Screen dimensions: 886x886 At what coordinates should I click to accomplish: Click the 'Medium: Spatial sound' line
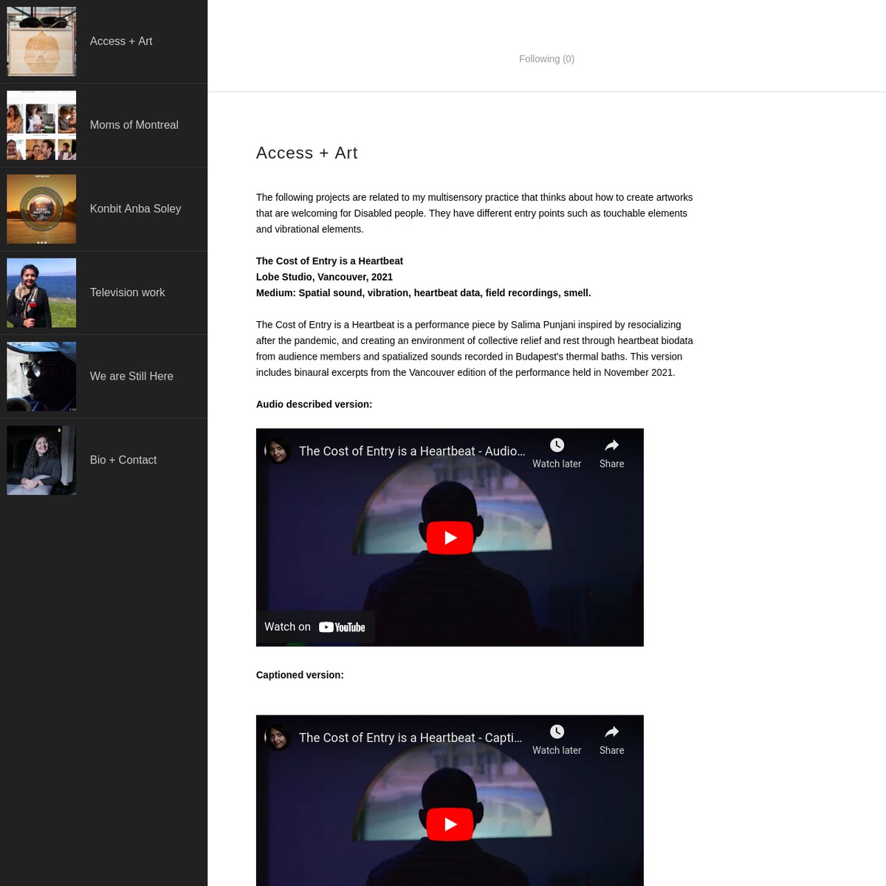[x=423, y=293]
